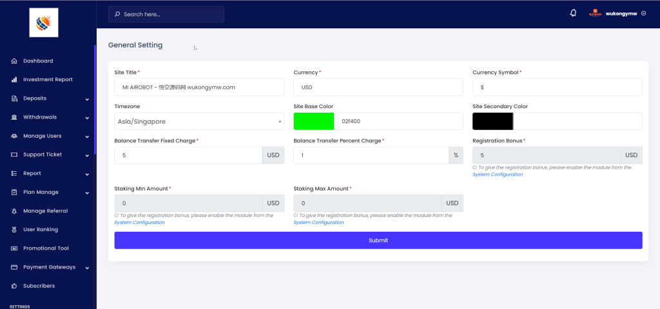Go to Investment Report menu item

tap(48, 79)
